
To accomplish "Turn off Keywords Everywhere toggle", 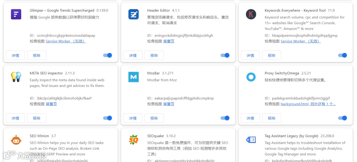I will (342, 55).
